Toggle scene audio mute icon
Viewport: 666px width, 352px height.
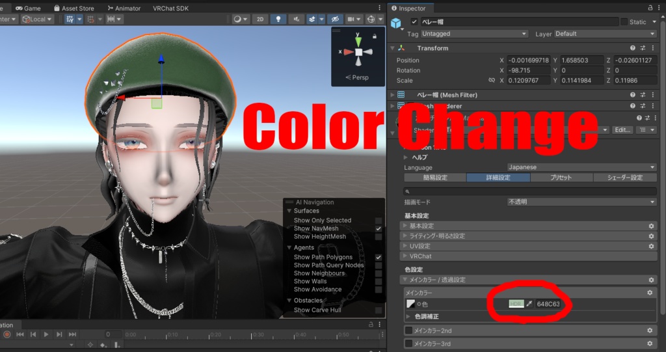[x=297, y=19]
